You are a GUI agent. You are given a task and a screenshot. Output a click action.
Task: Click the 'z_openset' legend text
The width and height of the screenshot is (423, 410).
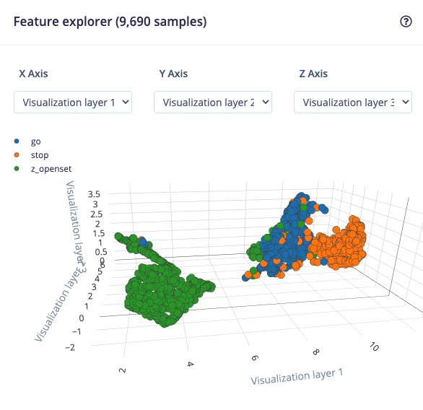point(51,169)
